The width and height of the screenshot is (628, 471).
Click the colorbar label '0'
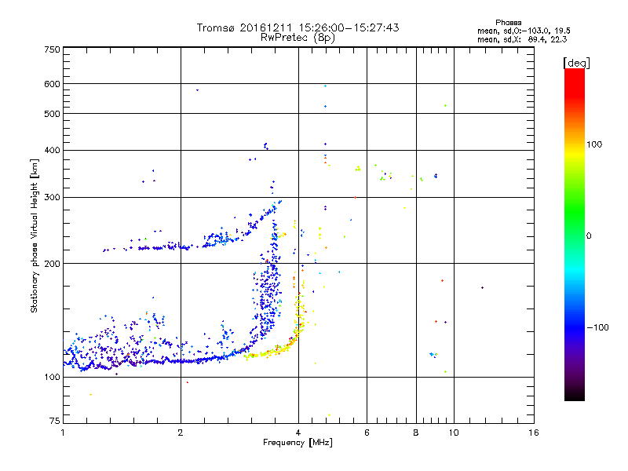tap(589, 236)
